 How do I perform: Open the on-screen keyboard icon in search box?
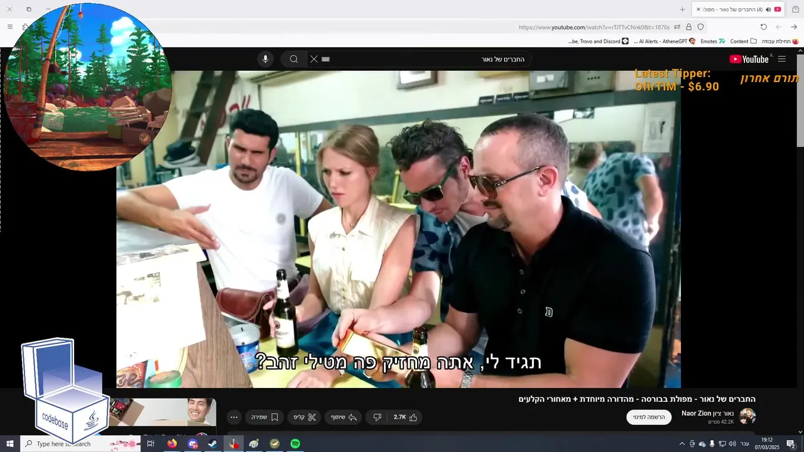point(325,59)
